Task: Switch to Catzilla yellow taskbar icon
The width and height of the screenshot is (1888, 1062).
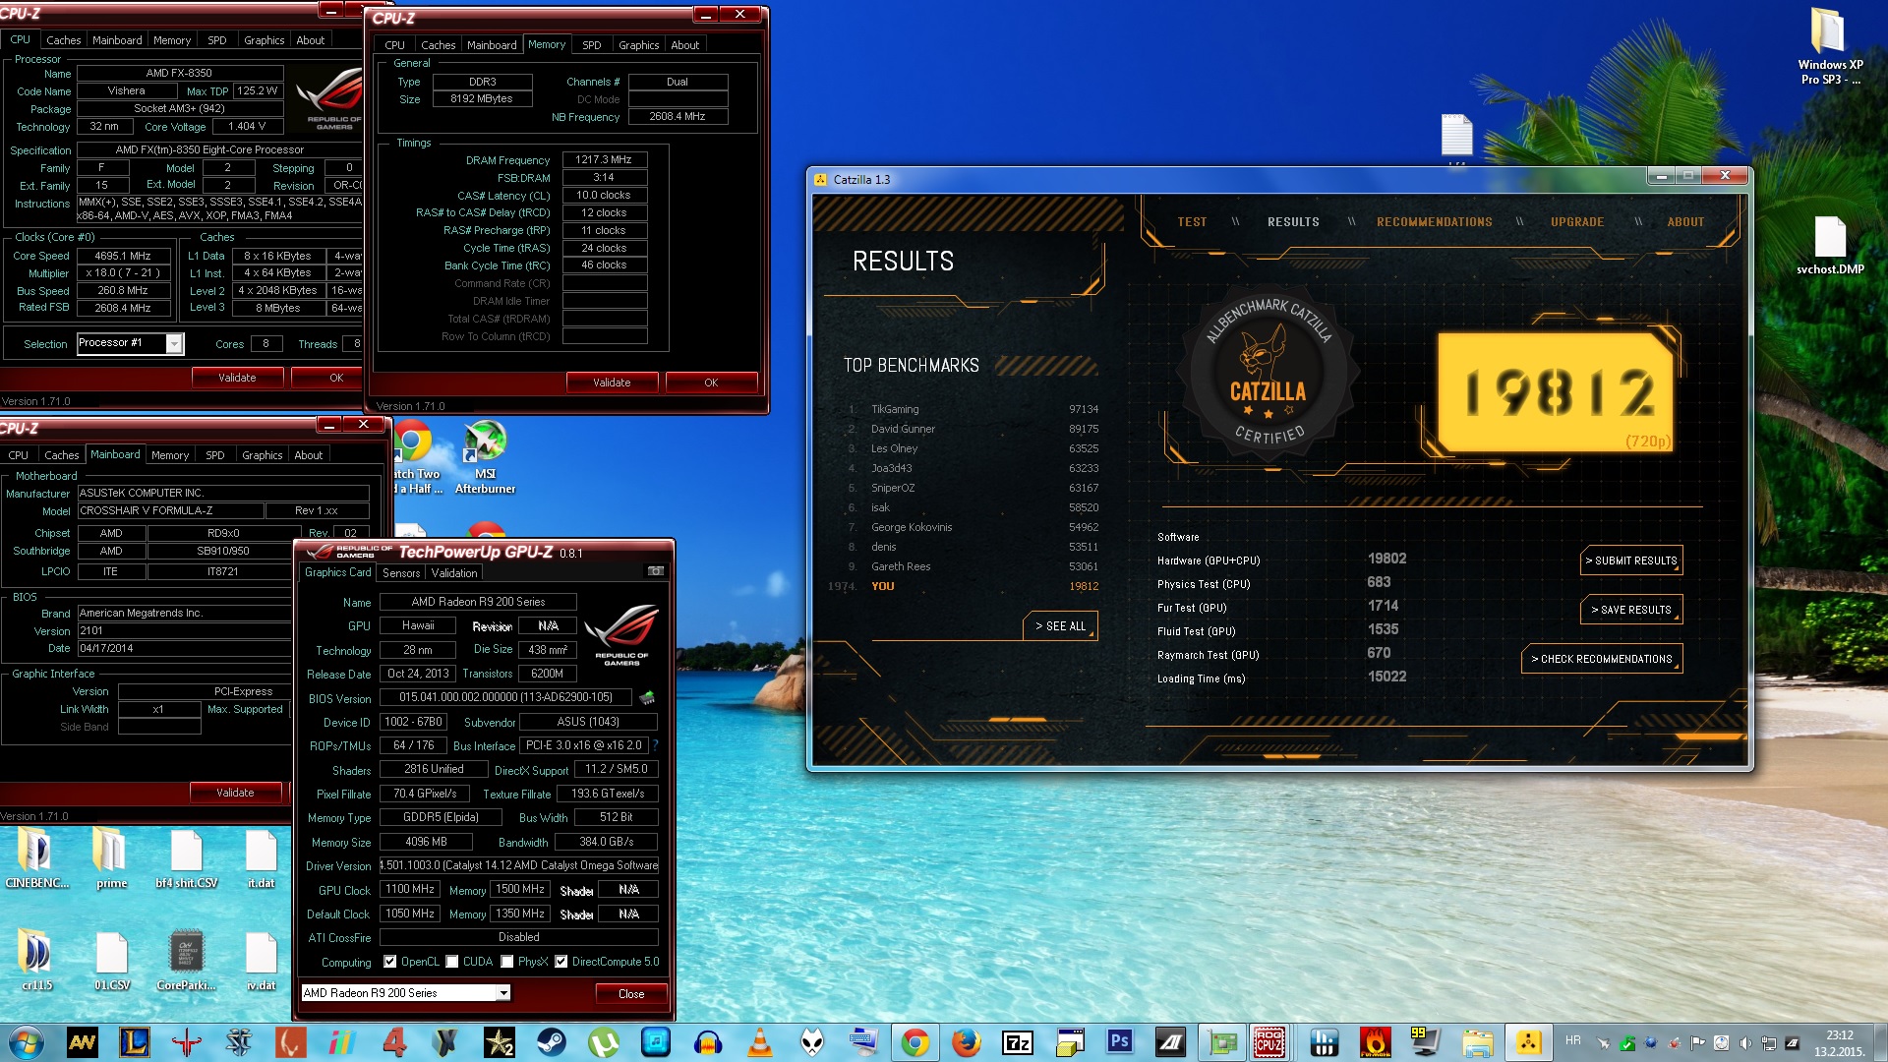Action: pos(1527,1042)
